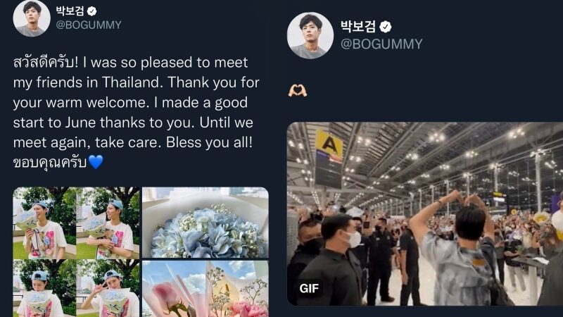
Task: Click the heart hands emoji
Action: [298, 90]
